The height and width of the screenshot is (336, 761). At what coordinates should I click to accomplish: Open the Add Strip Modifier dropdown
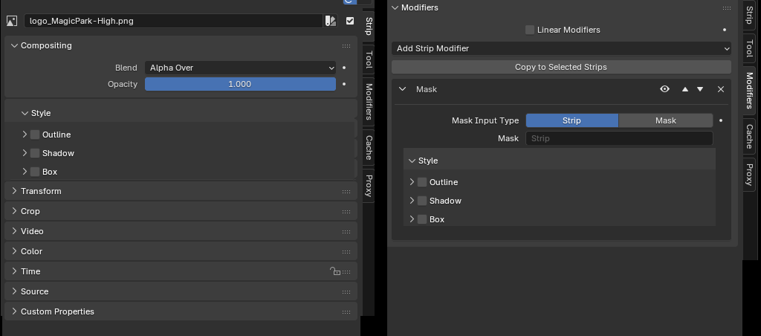click(561, 48)
